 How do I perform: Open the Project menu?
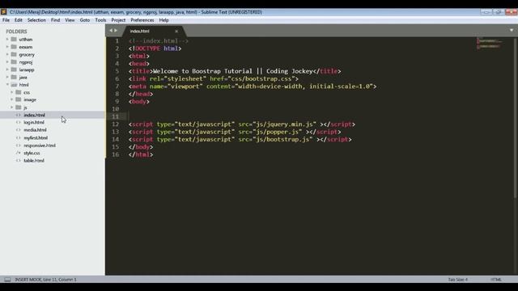coord(118,20)
